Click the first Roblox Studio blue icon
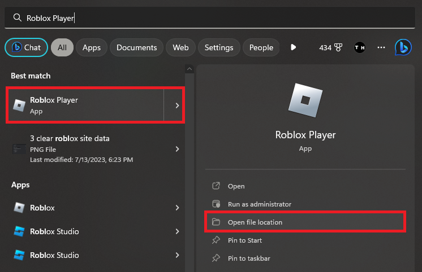The width and height of the screenshot is (422, 272). 19,231
